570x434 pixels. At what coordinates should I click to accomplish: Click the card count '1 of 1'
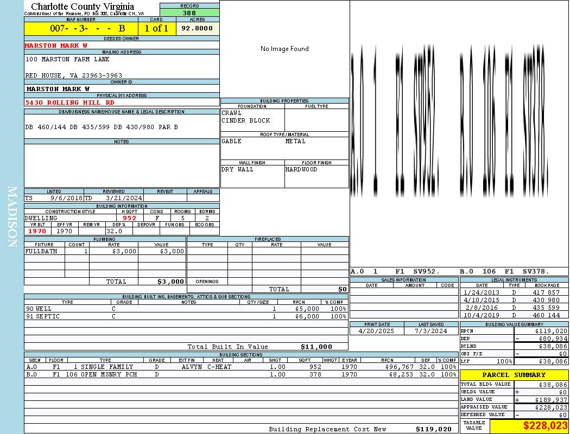(x=156, y=28)
